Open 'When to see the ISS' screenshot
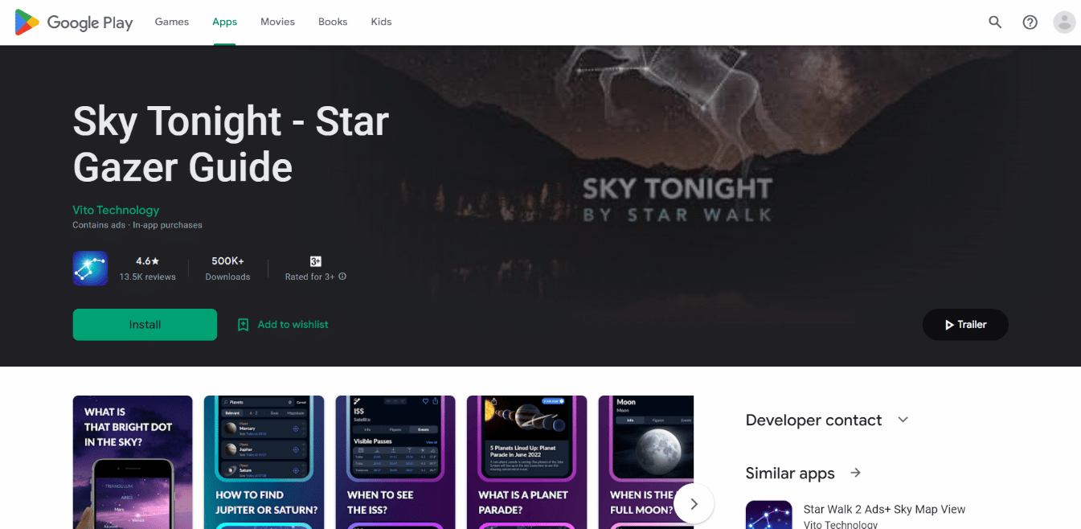 pos(395,462)
